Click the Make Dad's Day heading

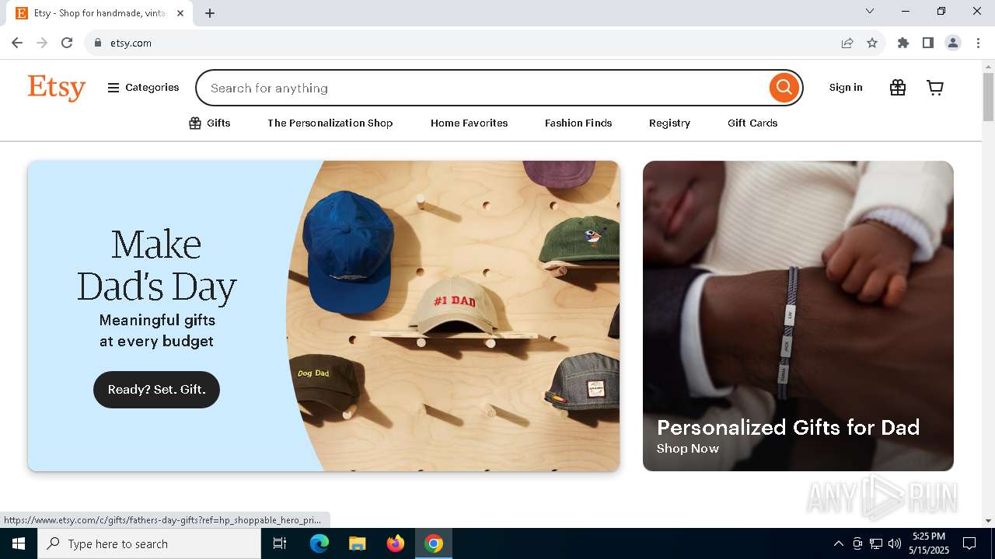[156, 266]
